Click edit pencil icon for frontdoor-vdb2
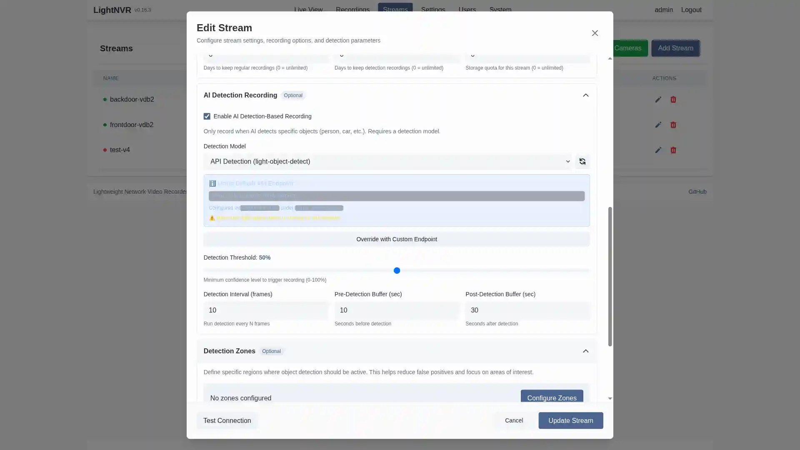The image size is (800, 450). tap(658, 125)
